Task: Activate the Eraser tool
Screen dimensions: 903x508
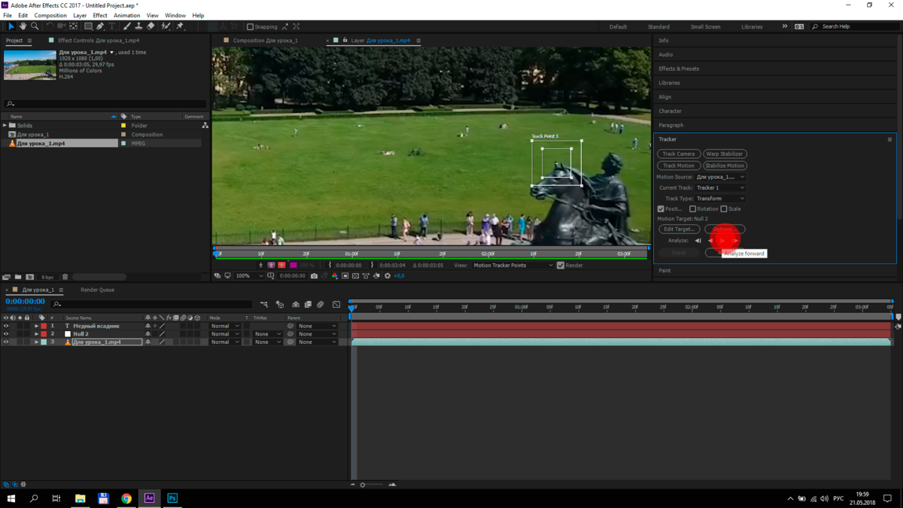Action: tap(150, 26)
